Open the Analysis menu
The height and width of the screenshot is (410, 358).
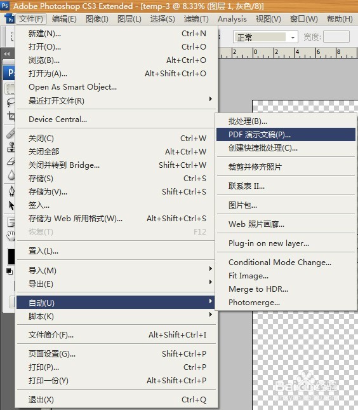click(232, 19)
